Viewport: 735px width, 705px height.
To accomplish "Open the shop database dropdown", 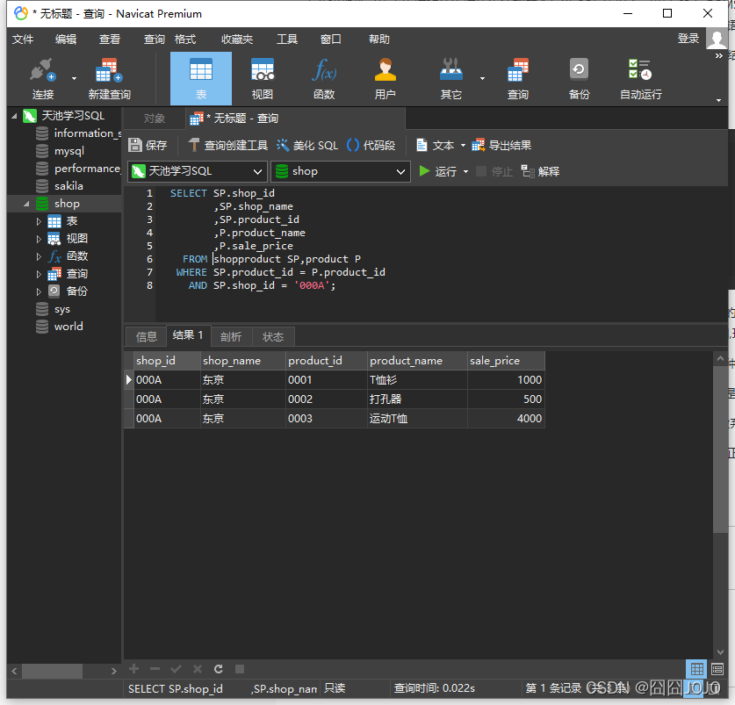I will [x=341, y=171].
